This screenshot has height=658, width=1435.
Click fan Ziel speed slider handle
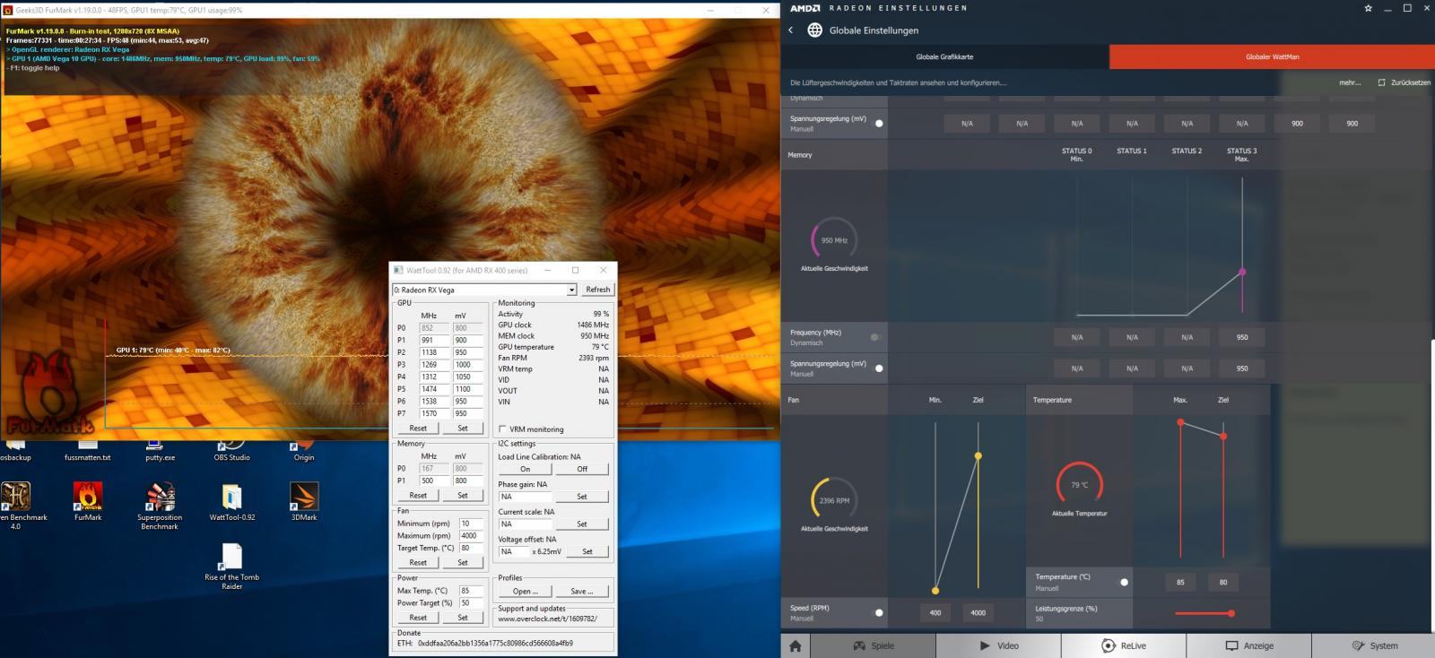(x=978, y=456)
